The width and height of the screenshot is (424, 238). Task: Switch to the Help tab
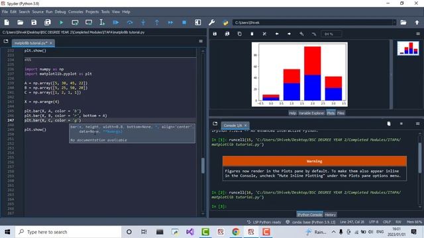pos(292,113)
